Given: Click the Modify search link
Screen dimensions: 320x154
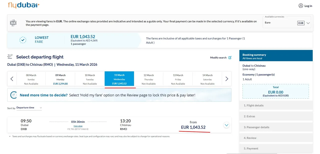Looking at the screenshot, I should [x=218, y=58].
